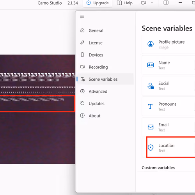Toggle the sidebar panel icon in title bar

[166, 3]
